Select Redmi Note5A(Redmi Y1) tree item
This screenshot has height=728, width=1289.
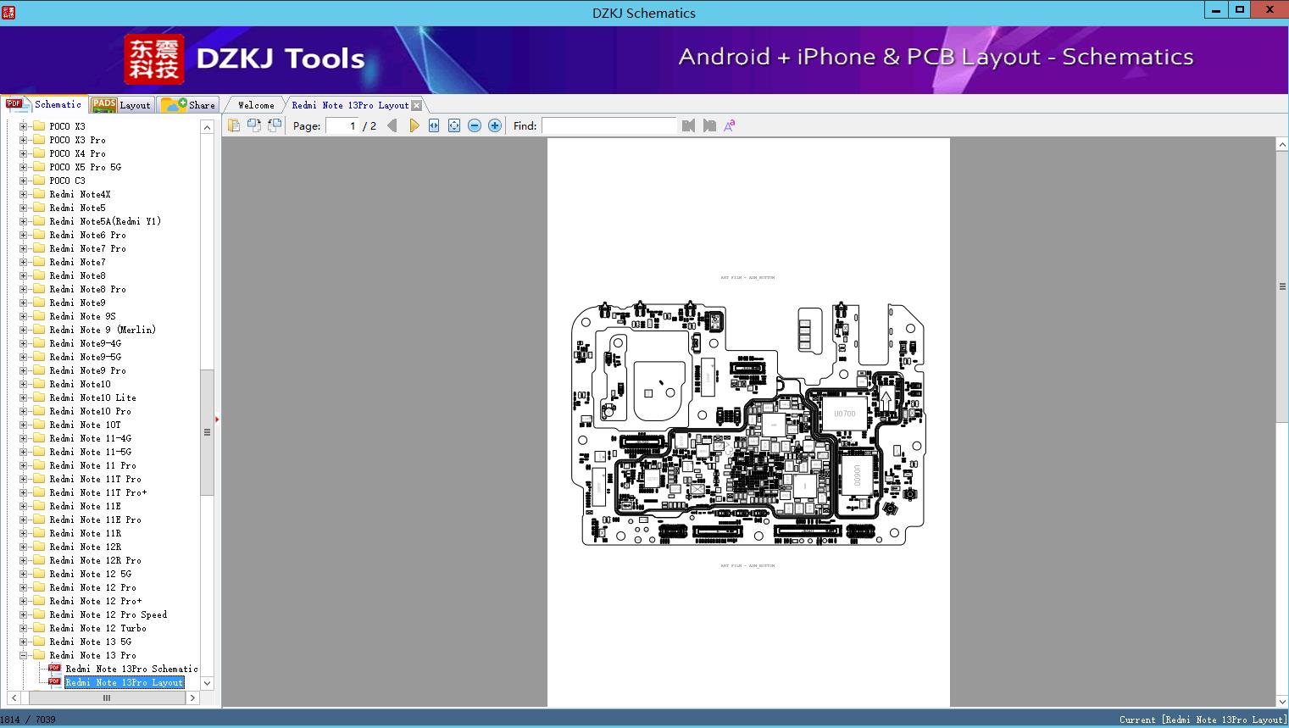pos(105,221)
